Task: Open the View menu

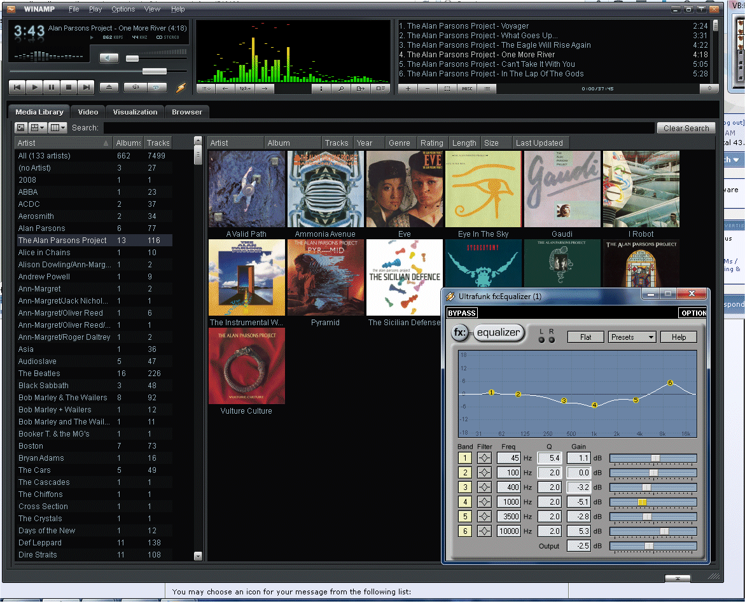Action: coord(152,9)
